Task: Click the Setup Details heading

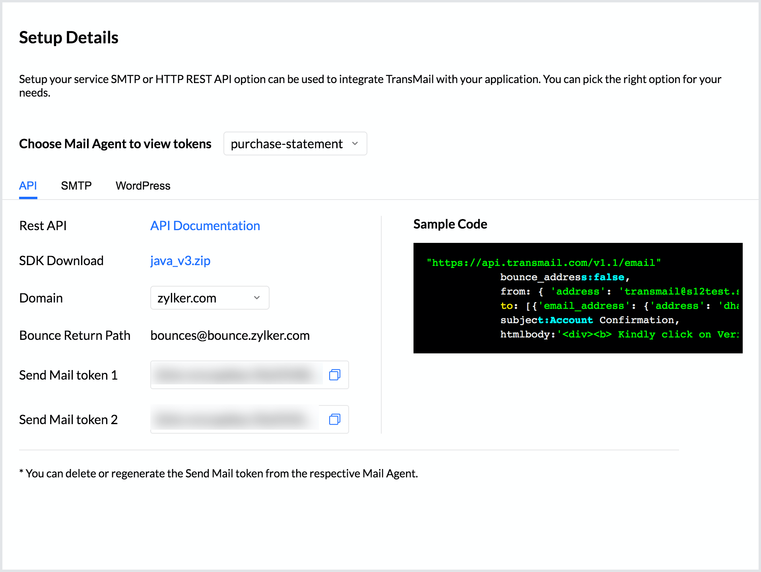Action: click(69, 37)
